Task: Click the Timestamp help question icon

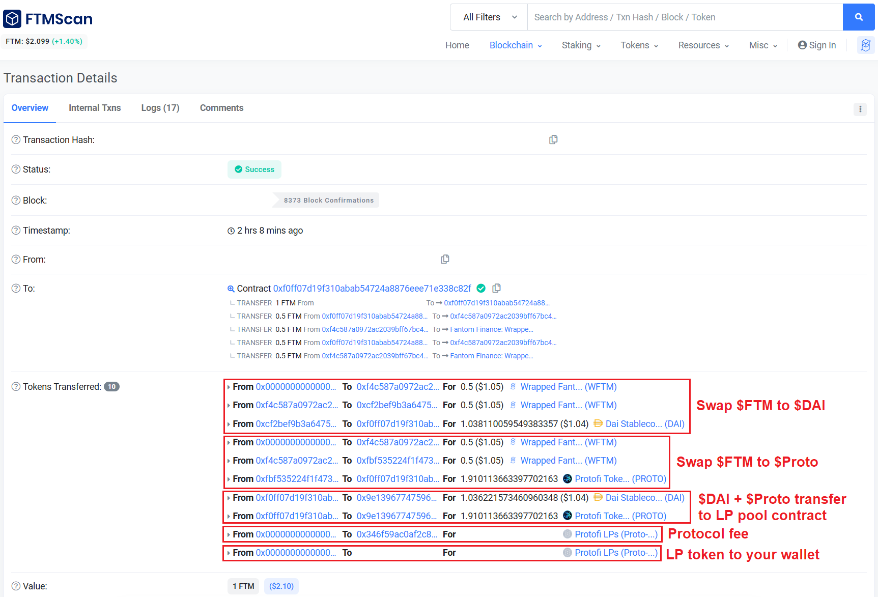Action: coord(16,230)
